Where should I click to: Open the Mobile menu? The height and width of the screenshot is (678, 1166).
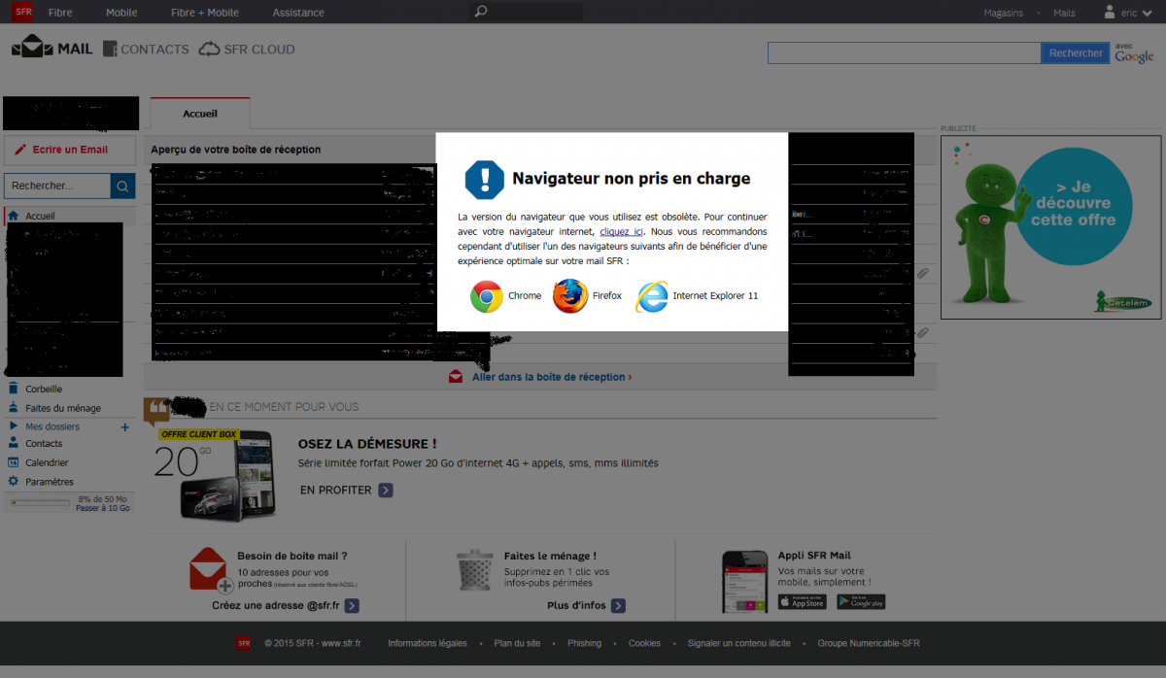tap(121, 13)
